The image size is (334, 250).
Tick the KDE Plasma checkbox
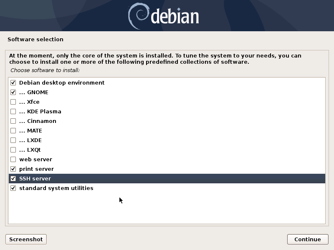pos(13,111)
